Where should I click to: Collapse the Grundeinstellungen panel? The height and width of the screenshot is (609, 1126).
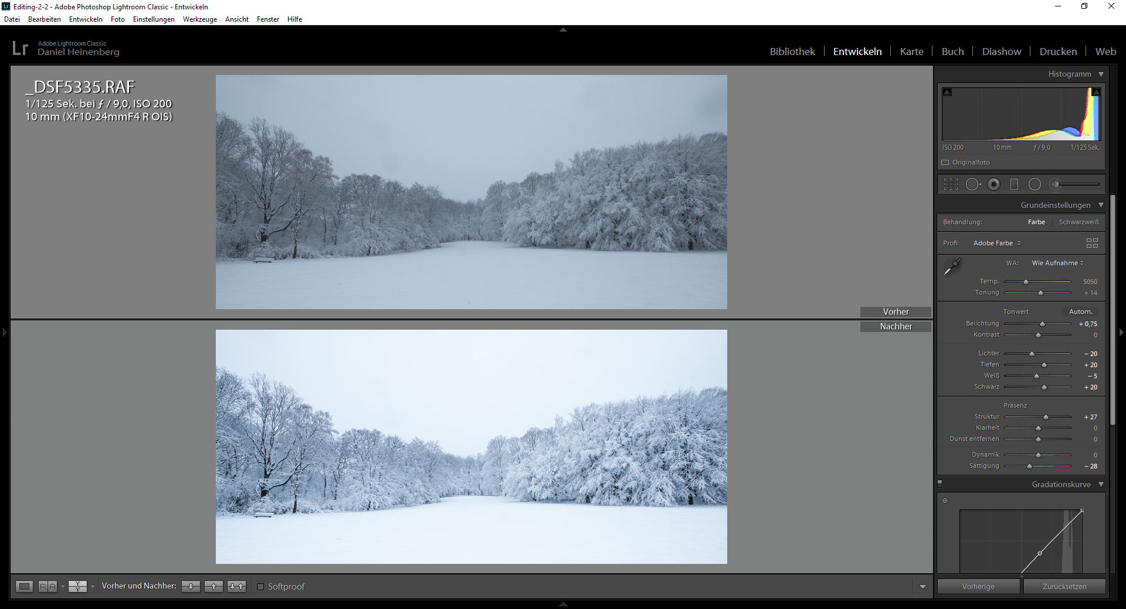pyautogui.click(x=1101, y=205)
